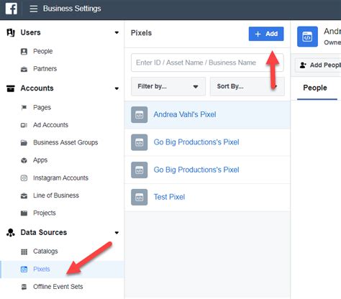The height and width of the screenshot is (299, 341).
Task: Click the Partners briefcase icon
Action: (24, 69)
